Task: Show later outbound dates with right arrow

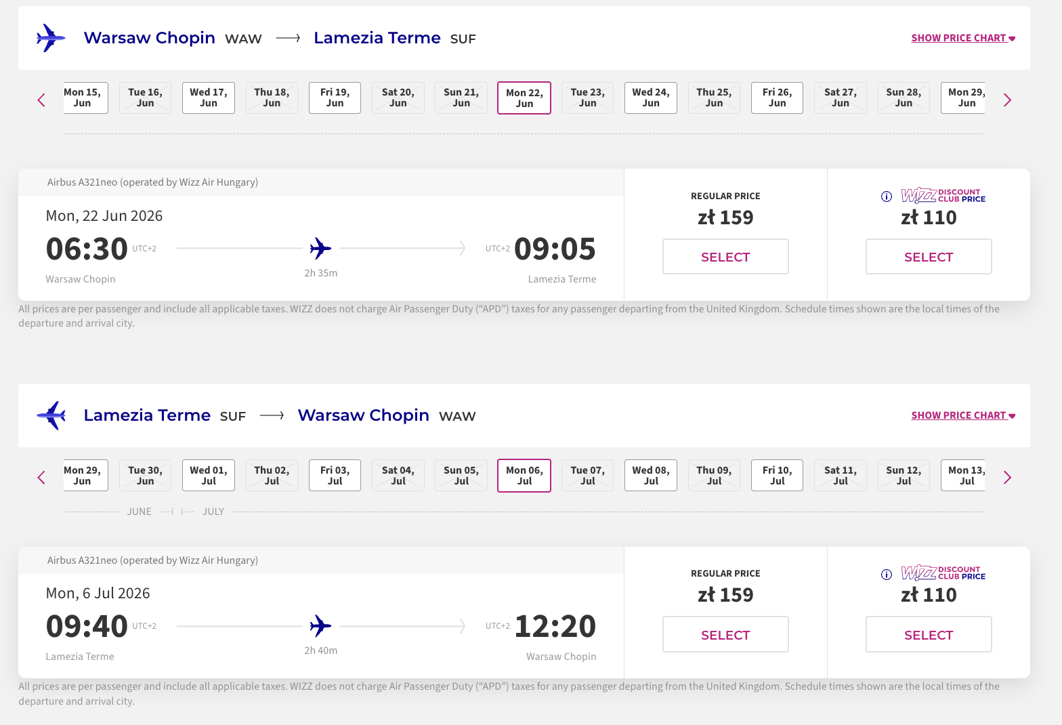Action: (1007, 100)
